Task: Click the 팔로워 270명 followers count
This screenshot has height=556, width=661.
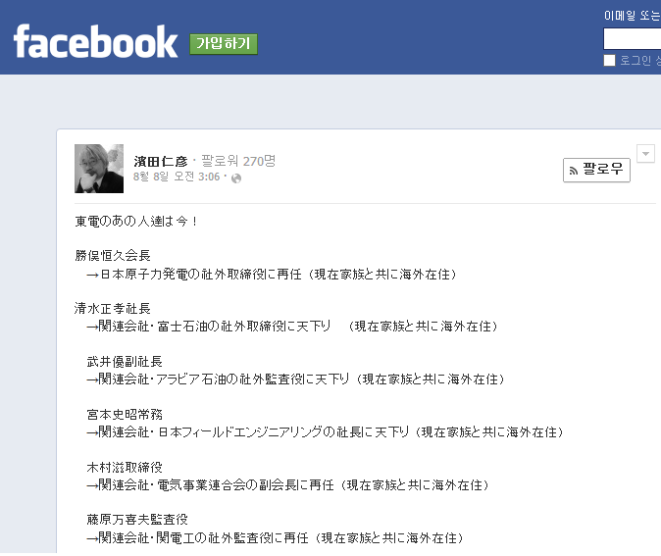Action: click(x=238, y=161)
